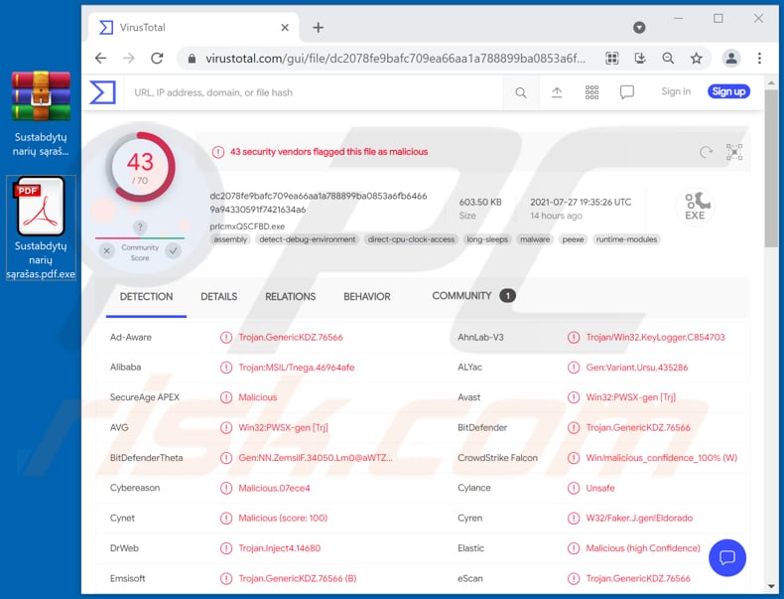Open the comments speech bubble icon
The width and height of the screenshot is (784, 599).
point(626,92)
